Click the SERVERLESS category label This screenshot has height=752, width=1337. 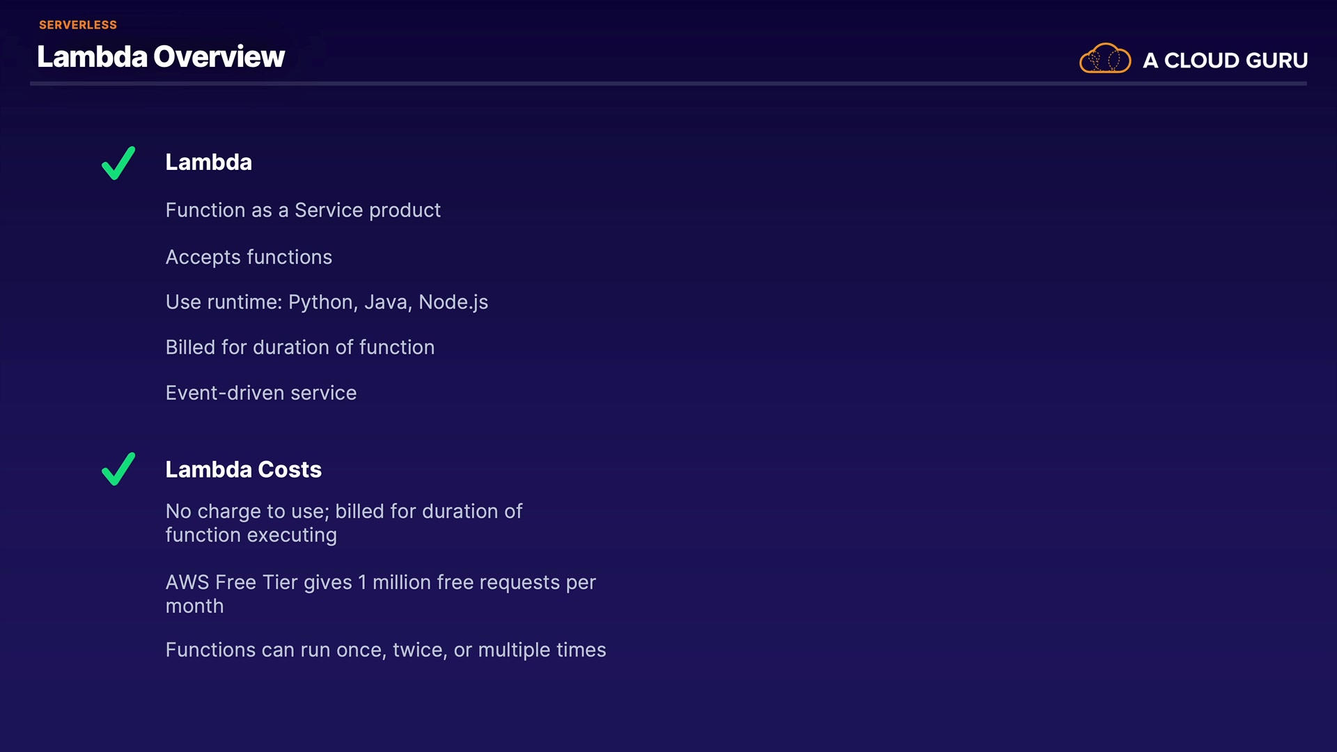[78, 25]
